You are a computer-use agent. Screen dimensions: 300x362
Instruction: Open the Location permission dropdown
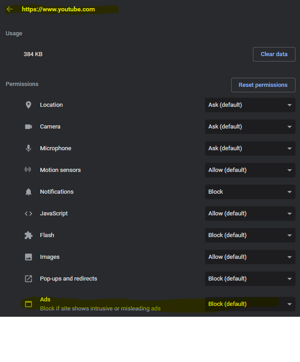[250, 105]
